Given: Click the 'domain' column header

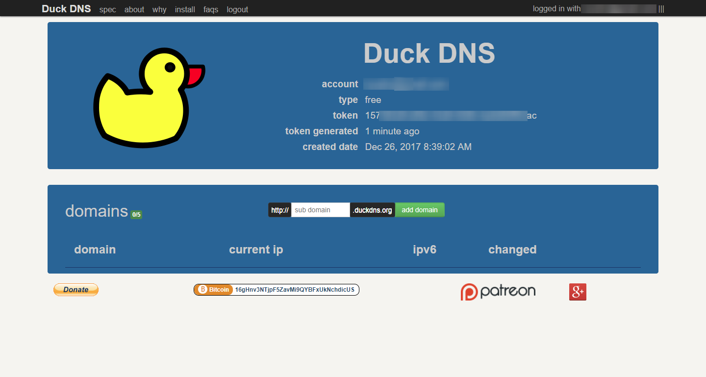Looking at the screenshot, I should coord(95,250).
